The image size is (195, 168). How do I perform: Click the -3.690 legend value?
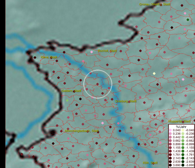pyautogui.click(x=190, y=165)
